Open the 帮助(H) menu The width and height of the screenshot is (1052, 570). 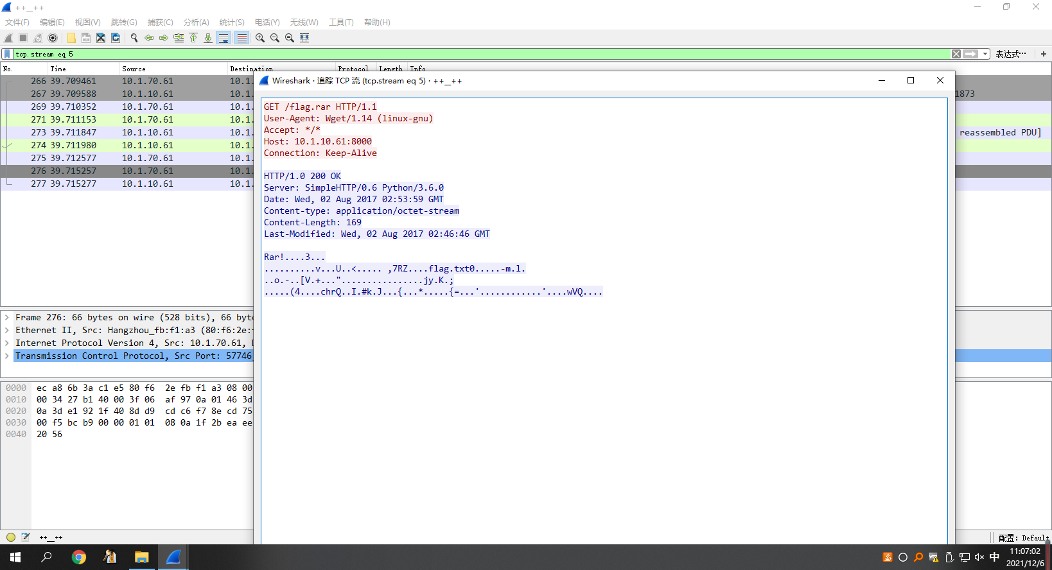click(377, 22)
